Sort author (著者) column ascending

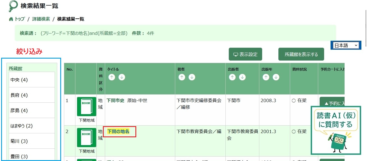[x=182, y=77]
